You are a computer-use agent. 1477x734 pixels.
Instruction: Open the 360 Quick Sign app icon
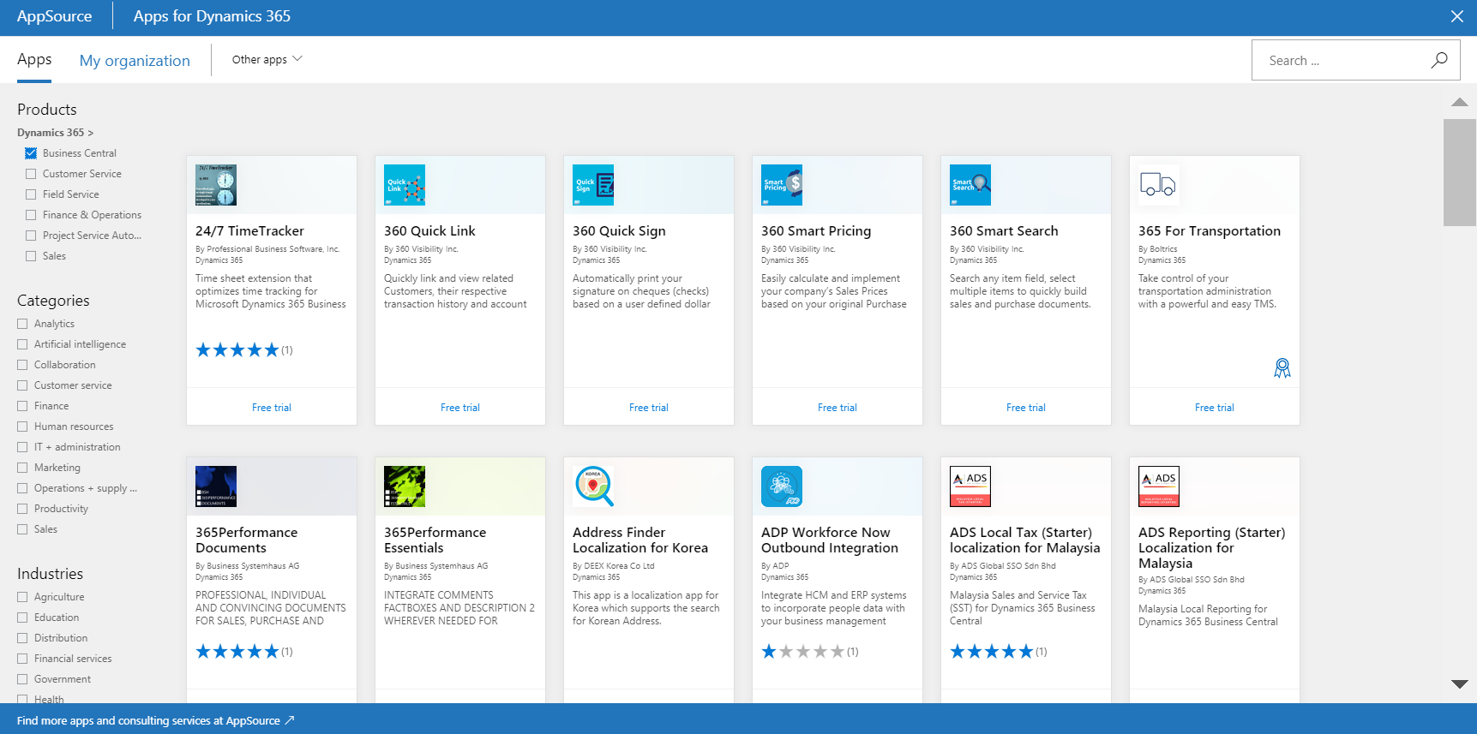tap(593, 185)
